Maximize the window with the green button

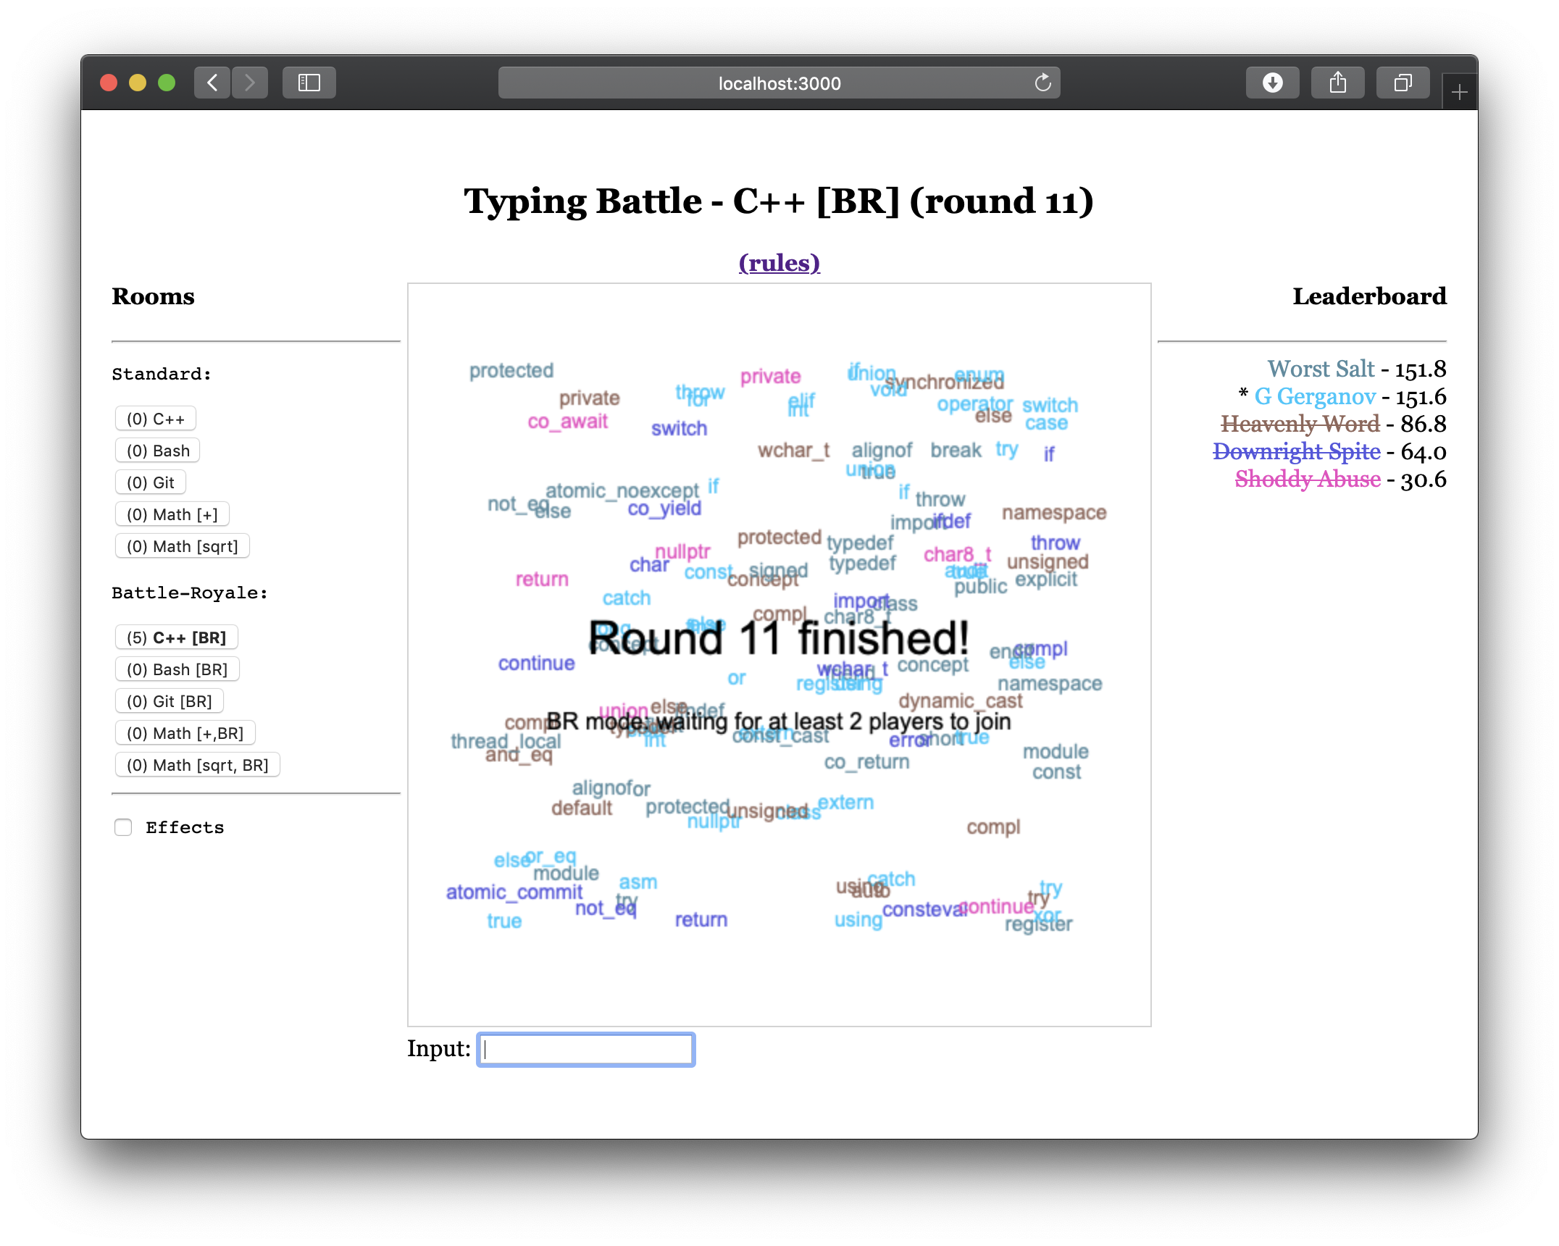coord(167,83)
